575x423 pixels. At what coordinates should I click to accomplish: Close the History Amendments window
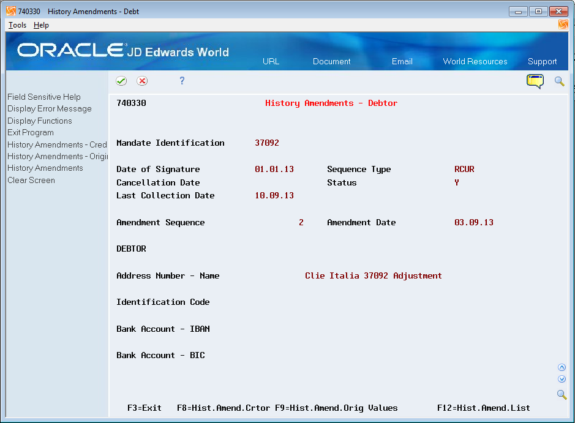(x=558, y=12)
